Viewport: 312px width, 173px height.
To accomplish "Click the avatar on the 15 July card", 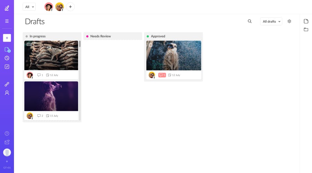I will coord(30,116).
